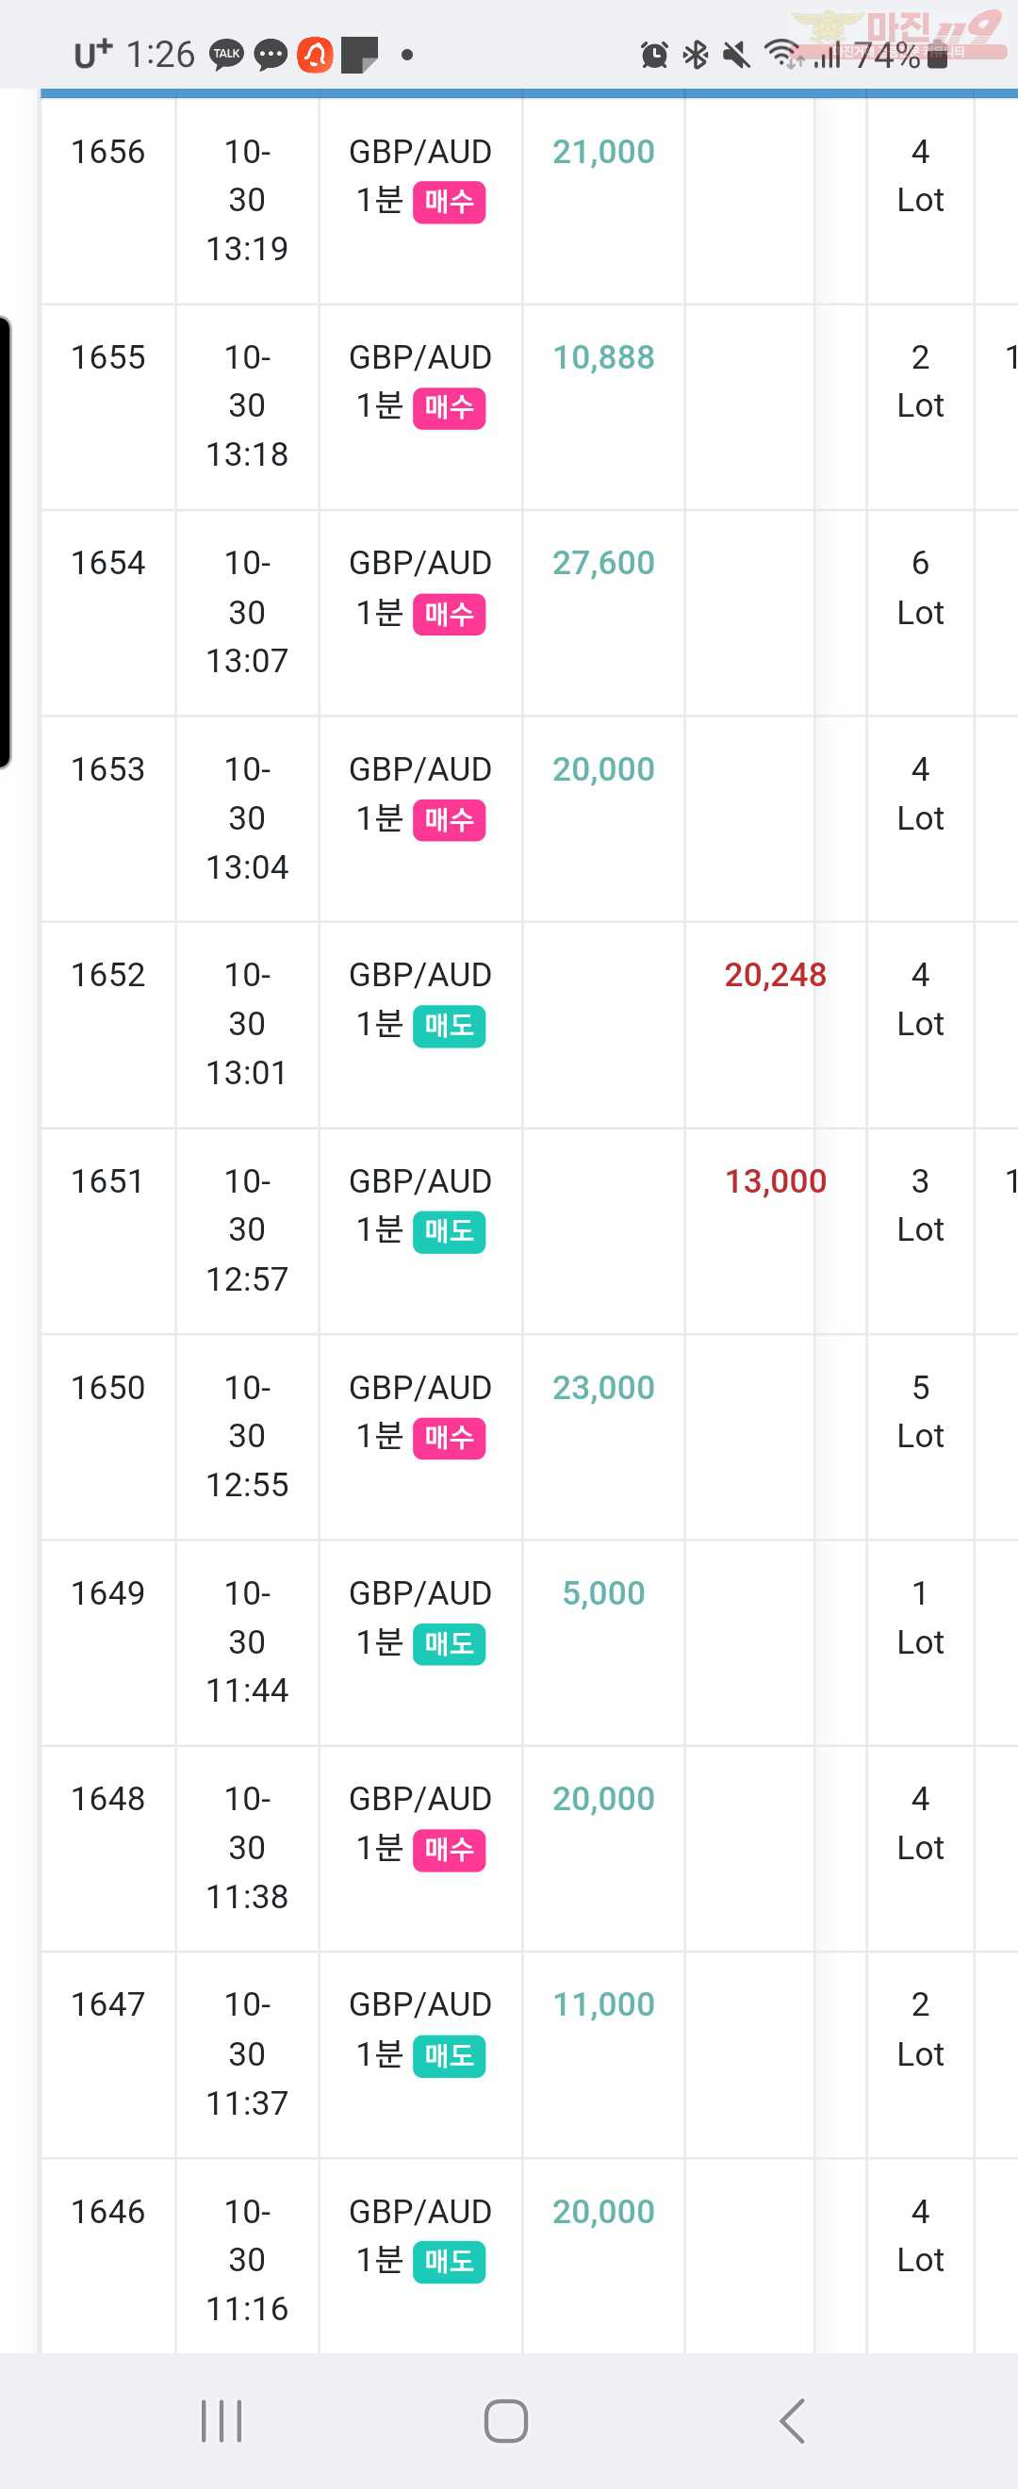This screenshot has width=1018, height=2489.
Task: Tap the KakaoTalk notification icon
Action: (x=227, y=55)
